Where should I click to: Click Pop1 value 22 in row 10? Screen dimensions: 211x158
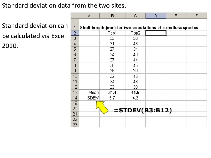click(x=112, y=76)
